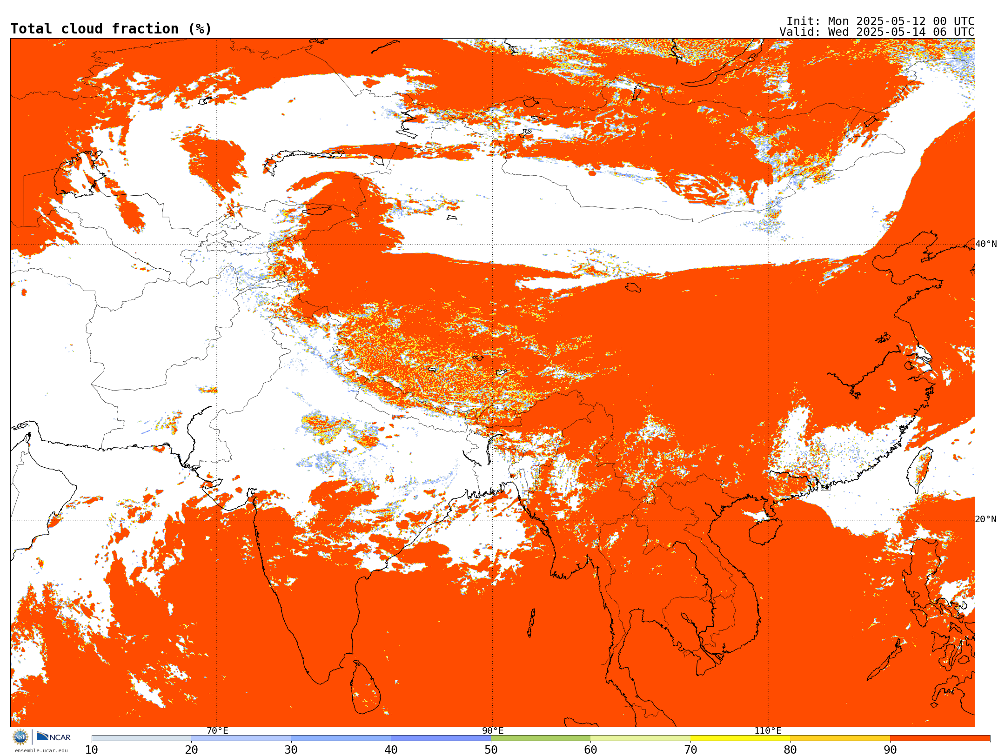
Task: Click the colorbar tick label 20
Action: 191,750
